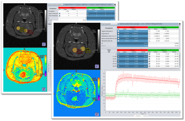Click the left arrow of the time table scrollbar
The image size is (185, 121).
click(x=118, y=69)
